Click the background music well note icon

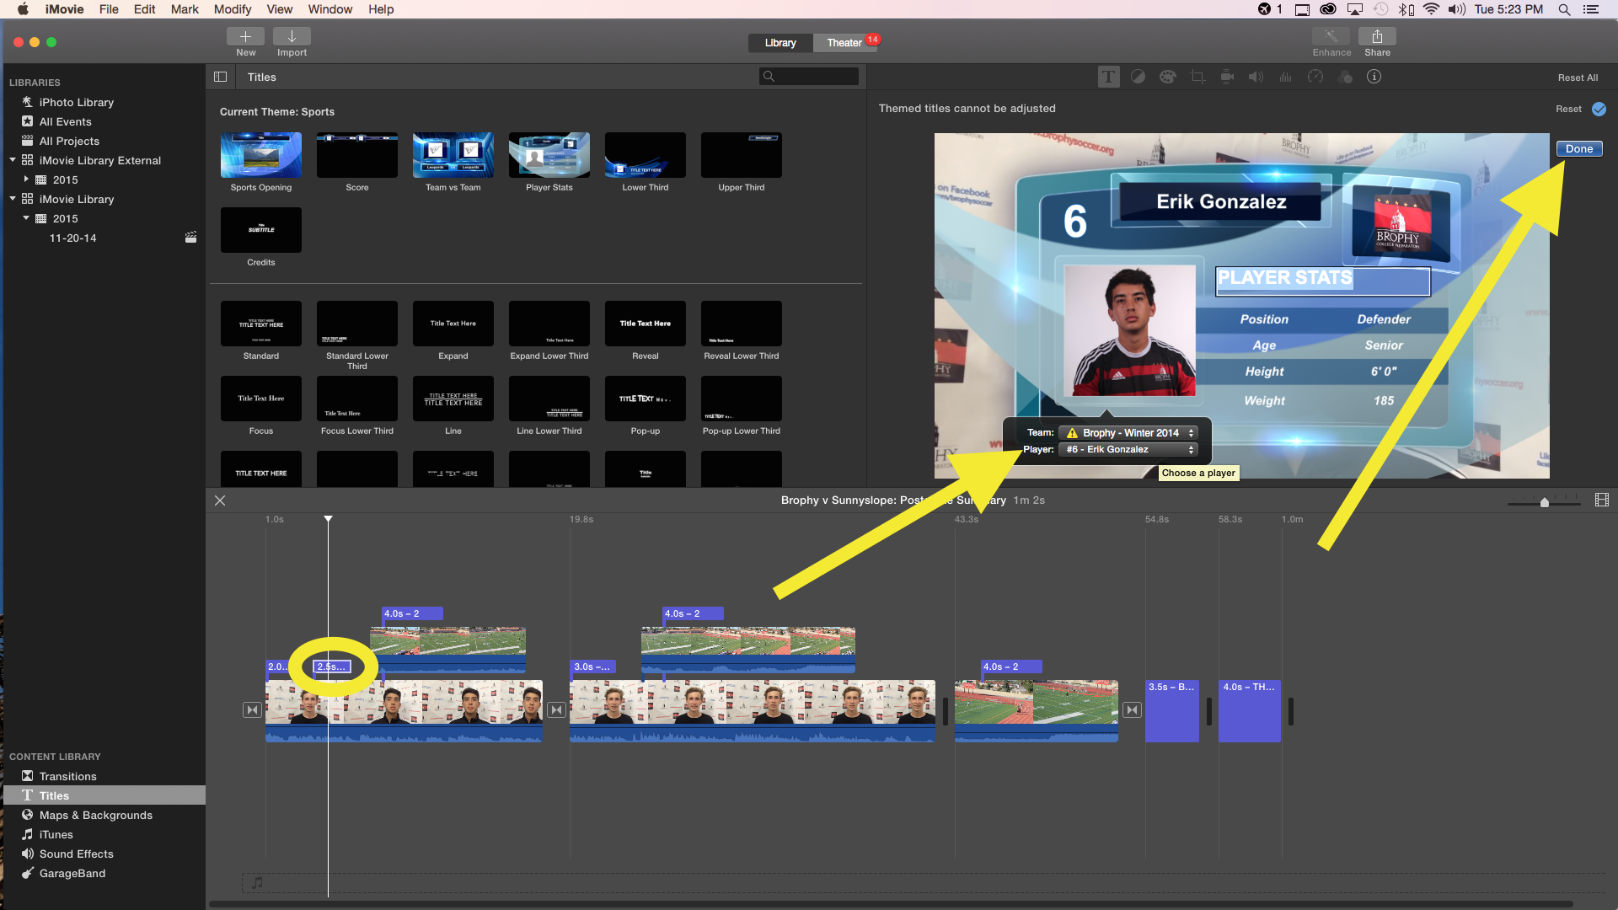tap(258, 882)
